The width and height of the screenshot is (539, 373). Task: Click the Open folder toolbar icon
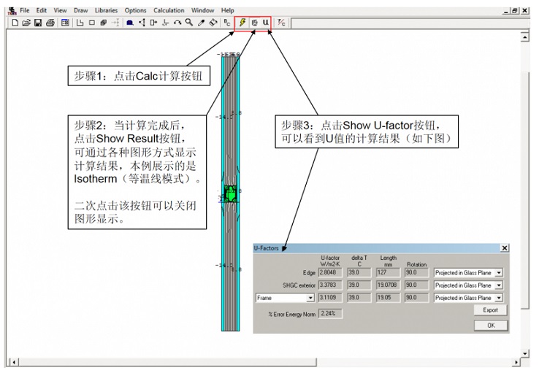point(26,23)
